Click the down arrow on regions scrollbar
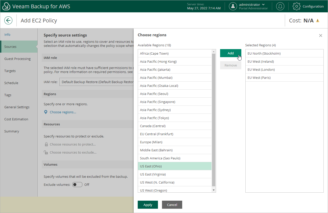The width and height of the screenshot is (328, 213). tap(213, 190)
